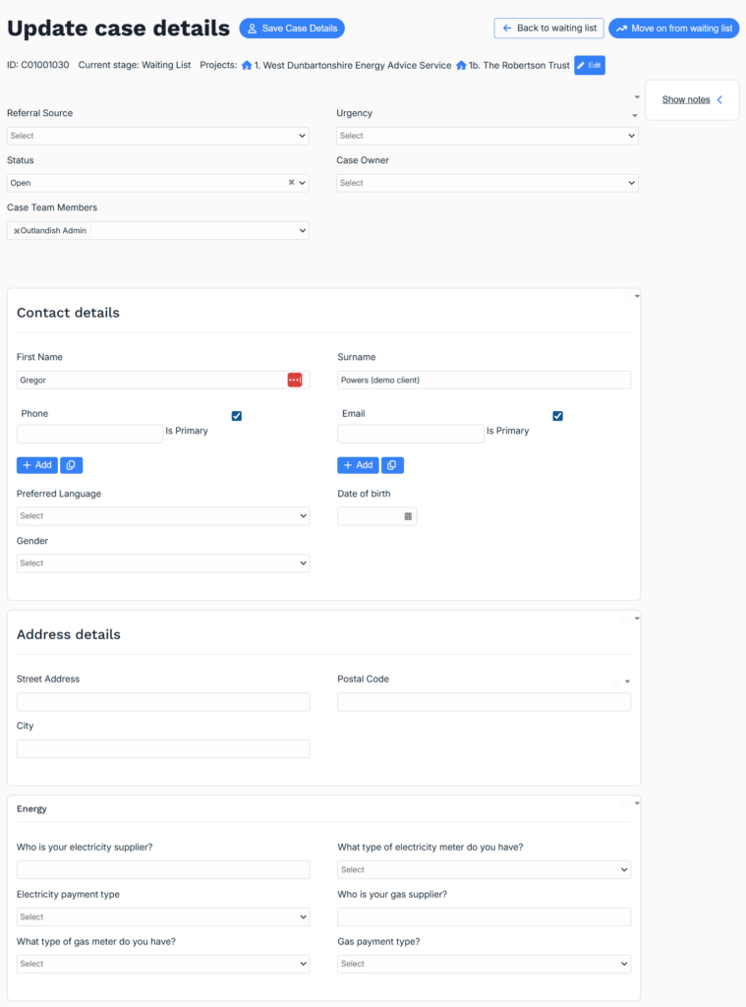Open the Referral Source dropdown
This screenshot has width=746, height=1007.
(157, 136)
